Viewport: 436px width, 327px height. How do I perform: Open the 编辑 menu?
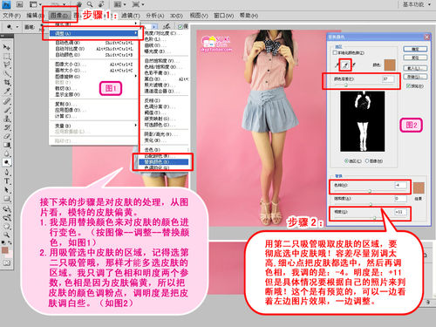[34, 16]
